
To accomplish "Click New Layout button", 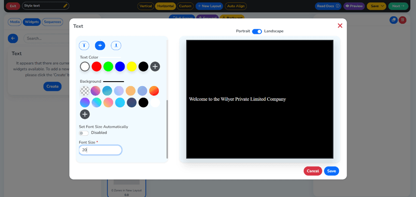I will 210,6.
